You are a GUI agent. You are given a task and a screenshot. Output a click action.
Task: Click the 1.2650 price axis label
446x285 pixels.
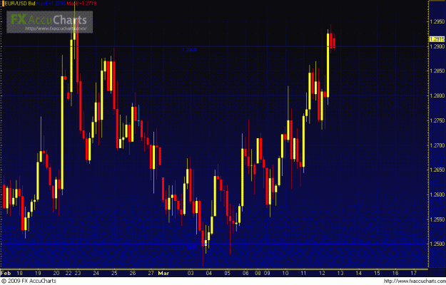(x=437, y=170)
